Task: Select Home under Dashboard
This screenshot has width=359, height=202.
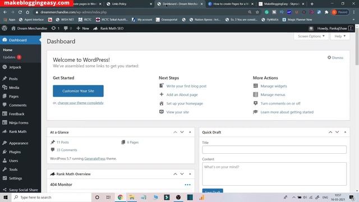Action: pos(7,50)
